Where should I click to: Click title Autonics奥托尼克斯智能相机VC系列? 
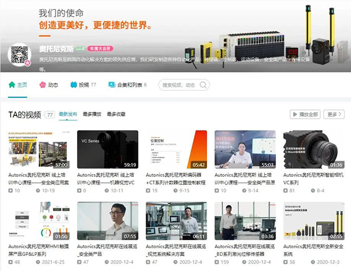pos(314,179)
